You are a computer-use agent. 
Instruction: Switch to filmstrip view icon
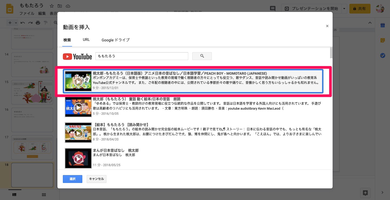tap(15, 195)
